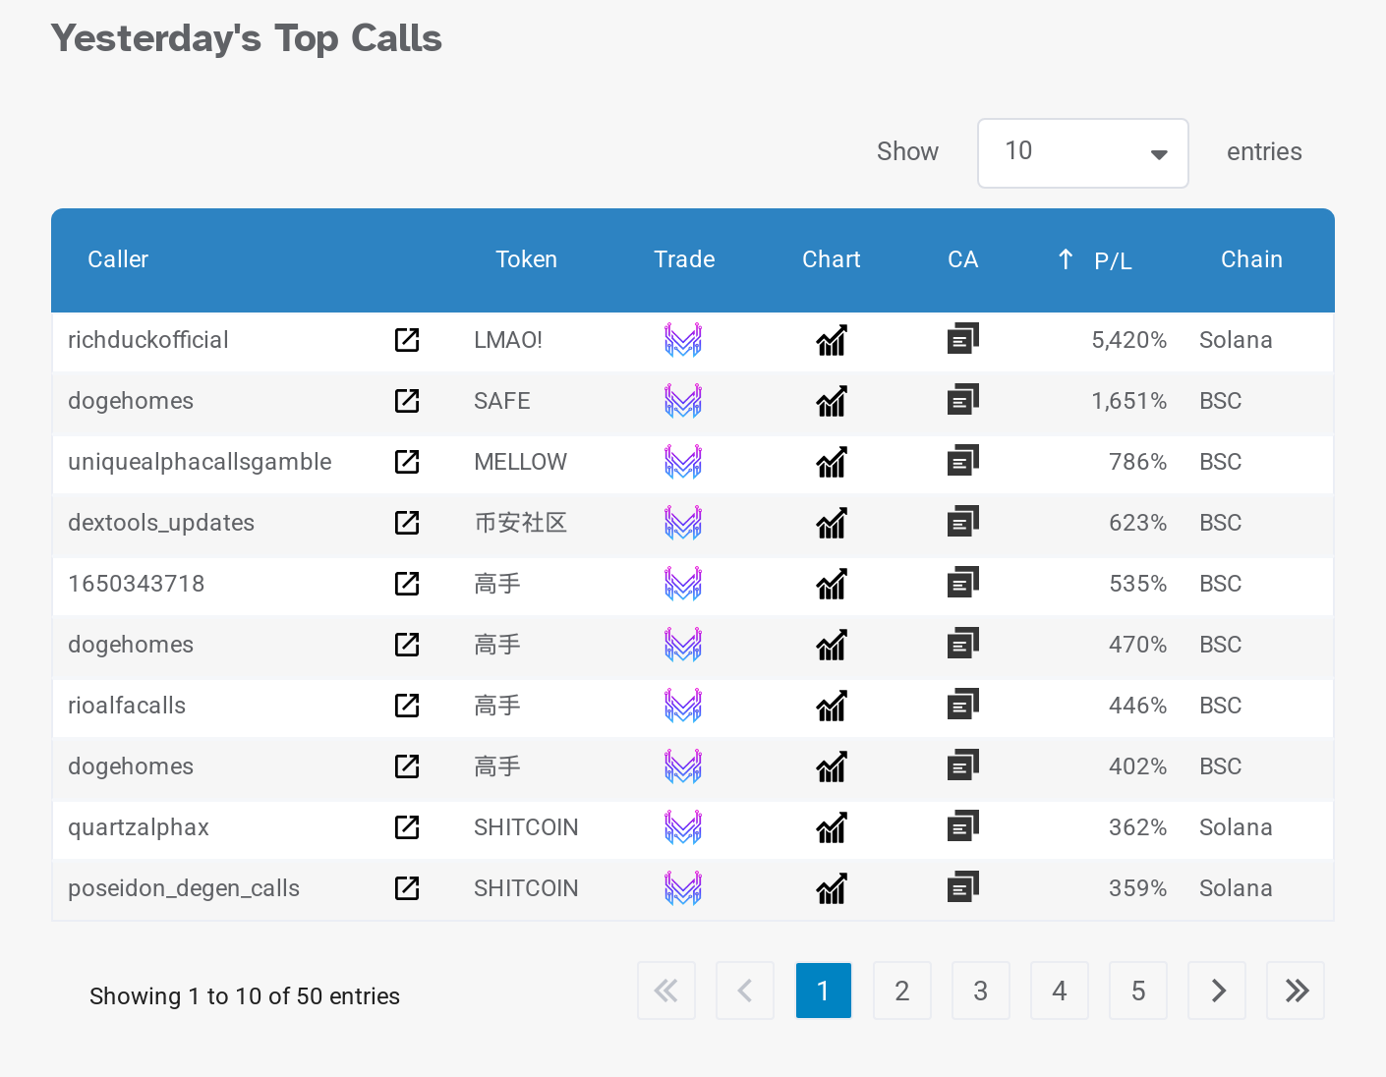Open richduckofficial caller external link icon

click(x=407, y=340)
